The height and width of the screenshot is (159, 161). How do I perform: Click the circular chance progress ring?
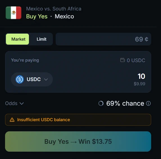[x=101, y=103]
